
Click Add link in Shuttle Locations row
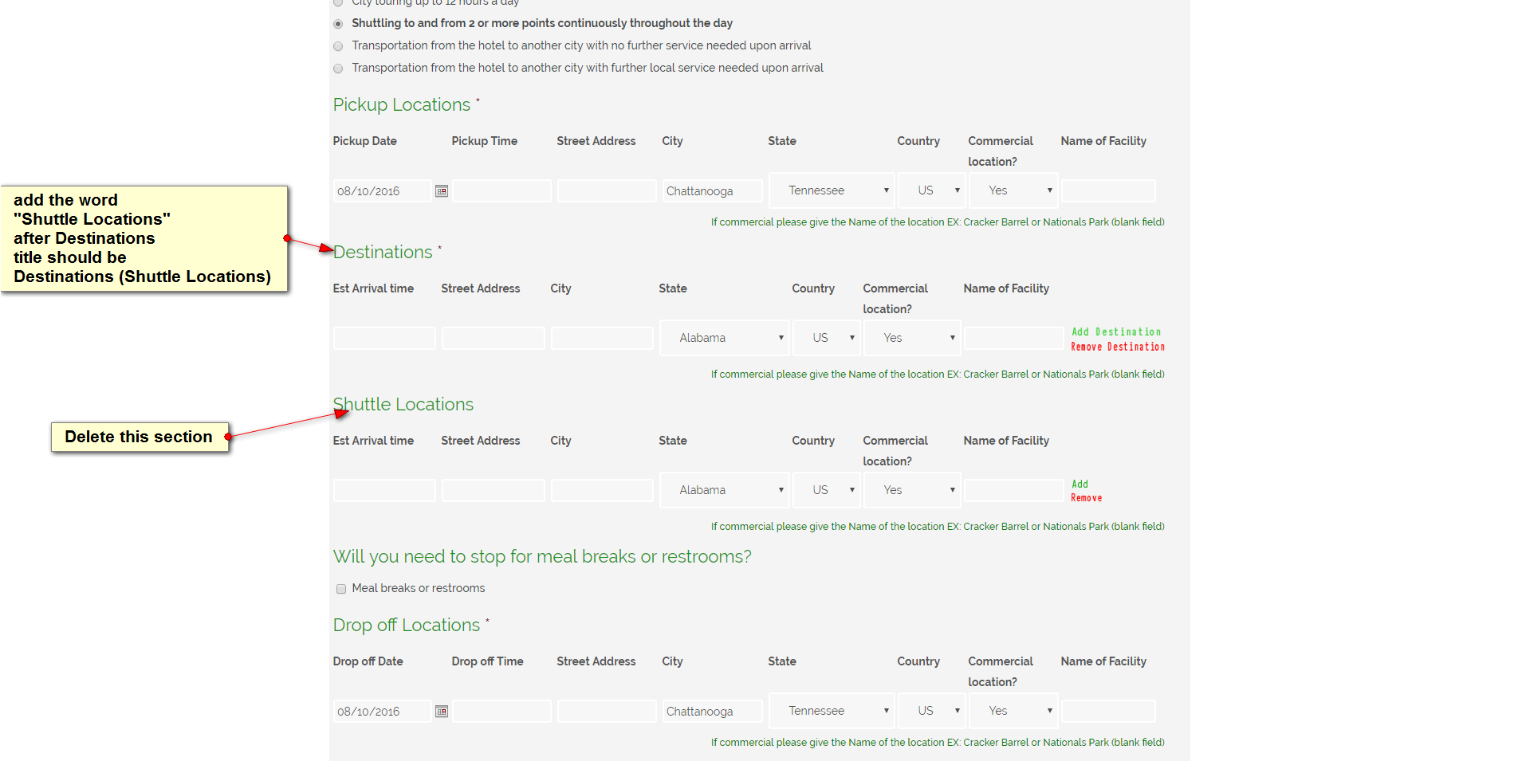tap(1080, 484)
